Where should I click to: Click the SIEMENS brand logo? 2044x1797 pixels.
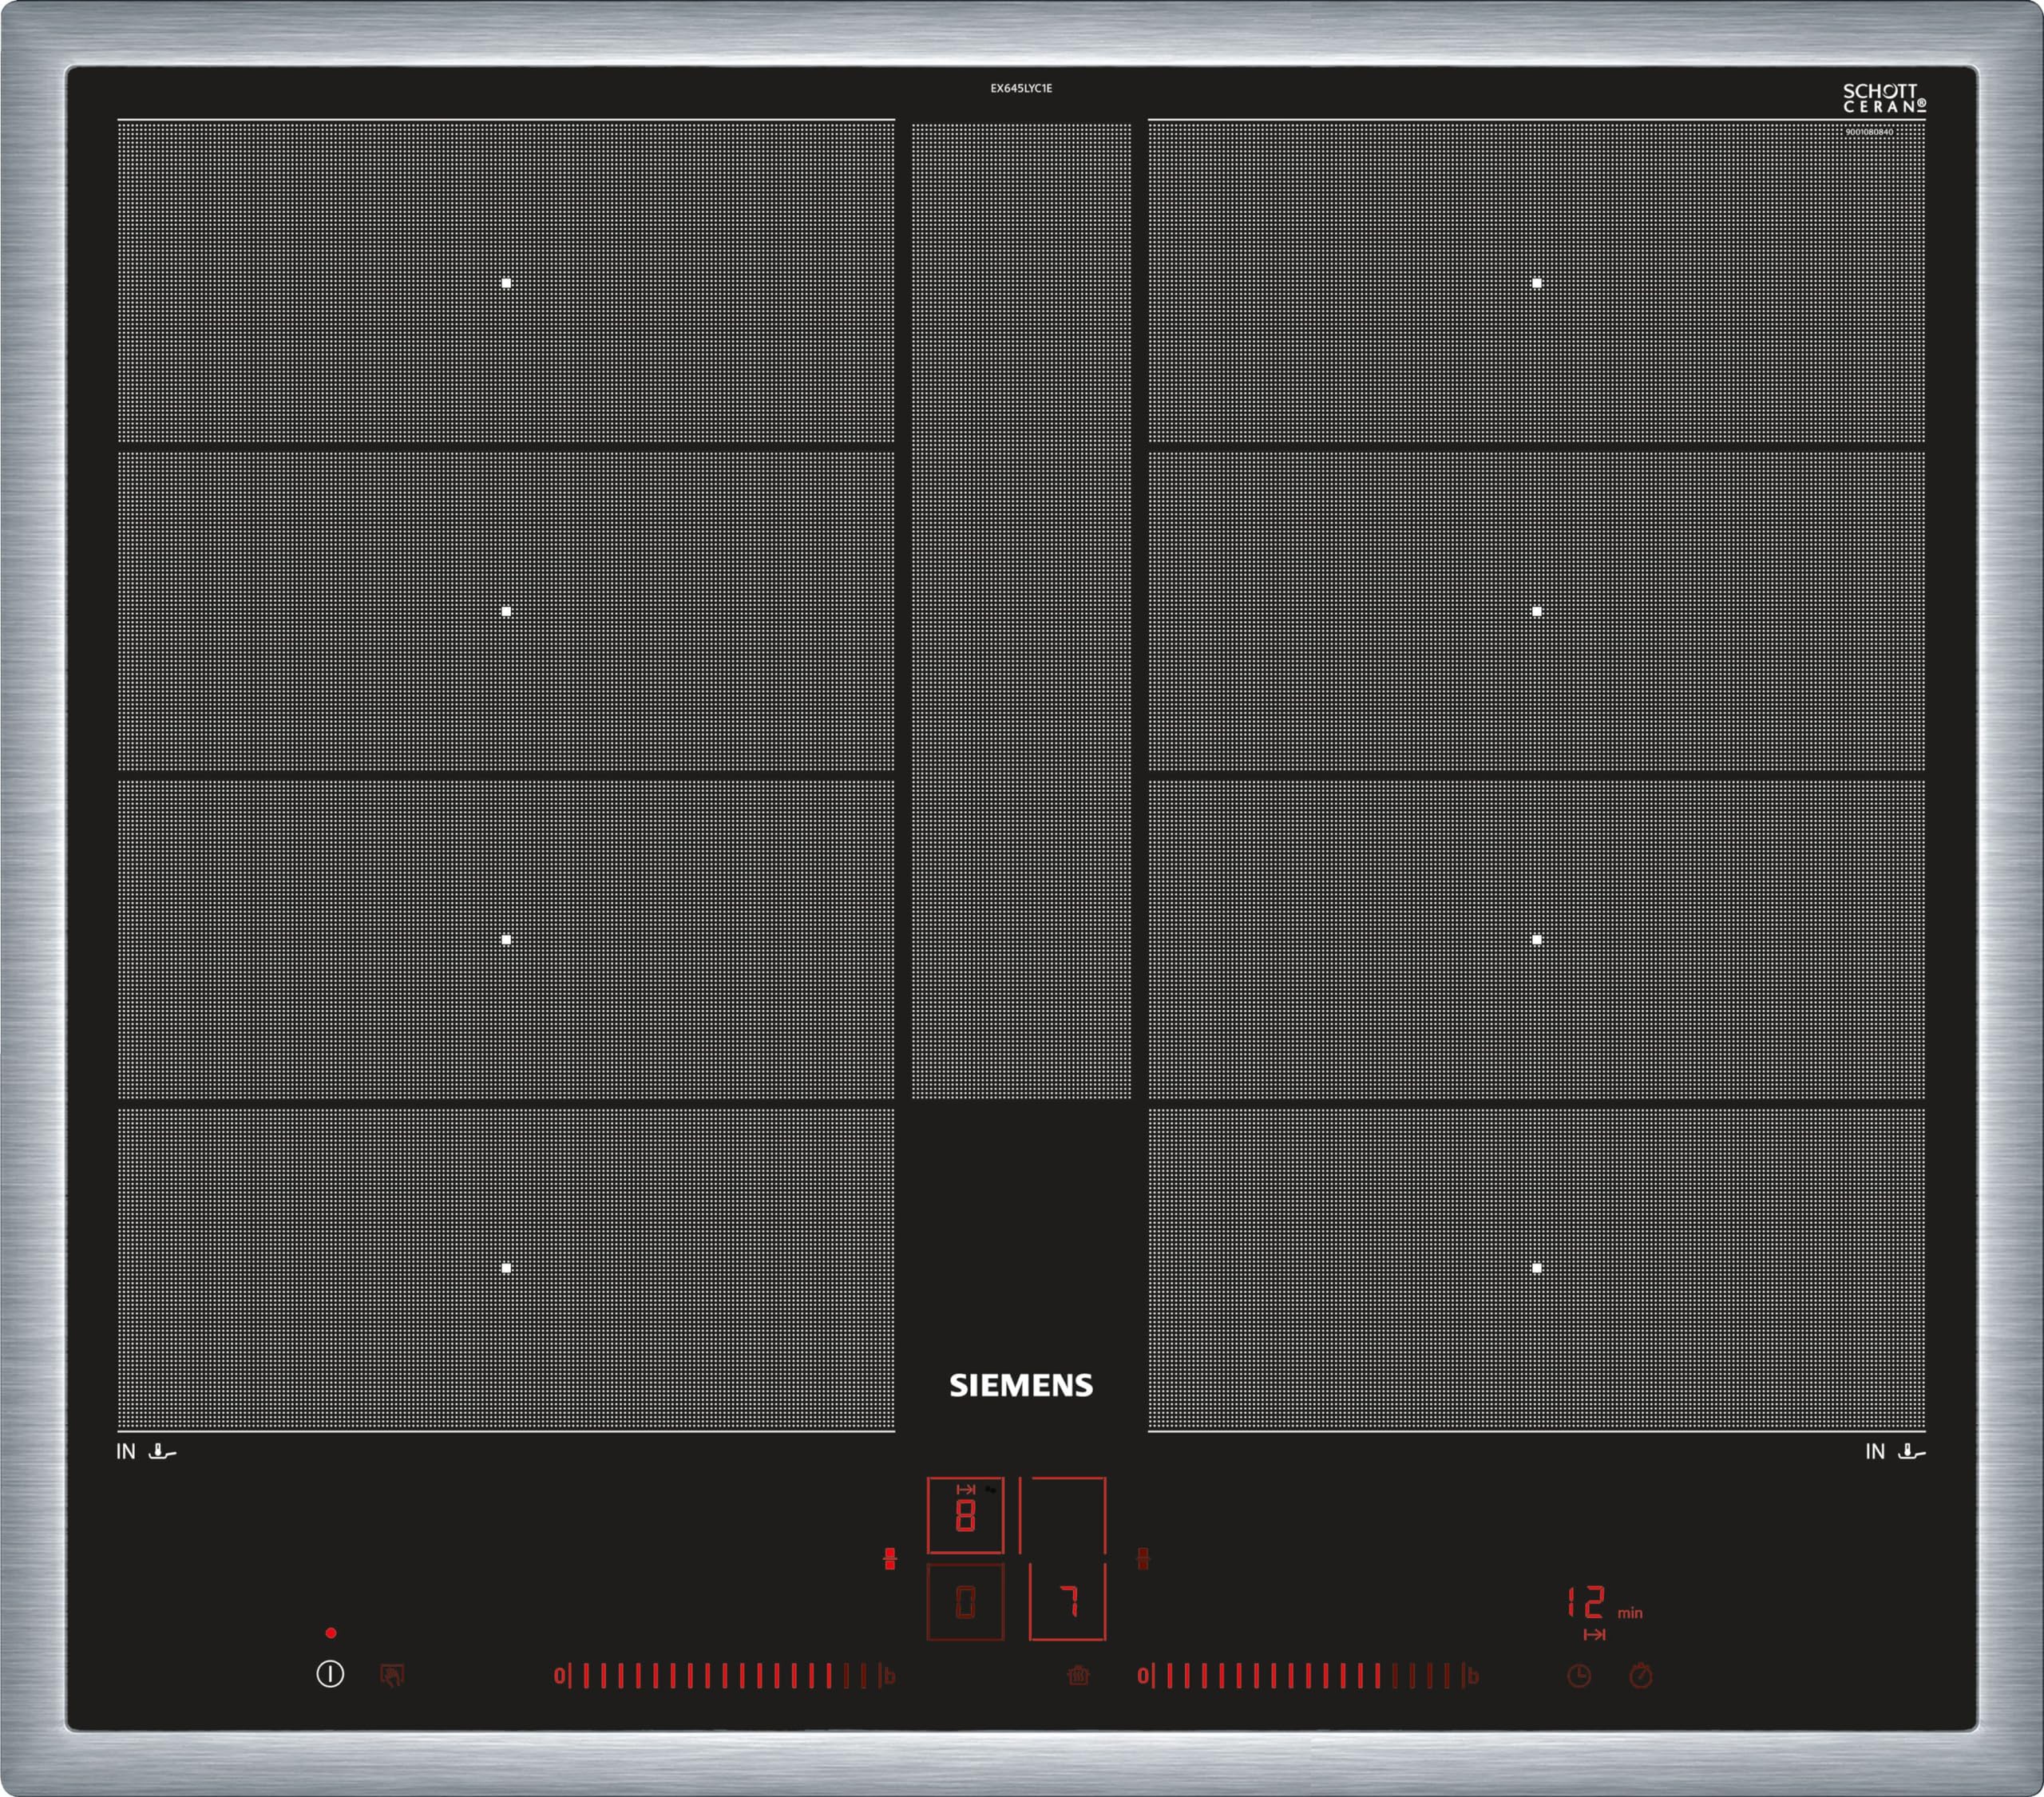(x=1021, y=1385)
